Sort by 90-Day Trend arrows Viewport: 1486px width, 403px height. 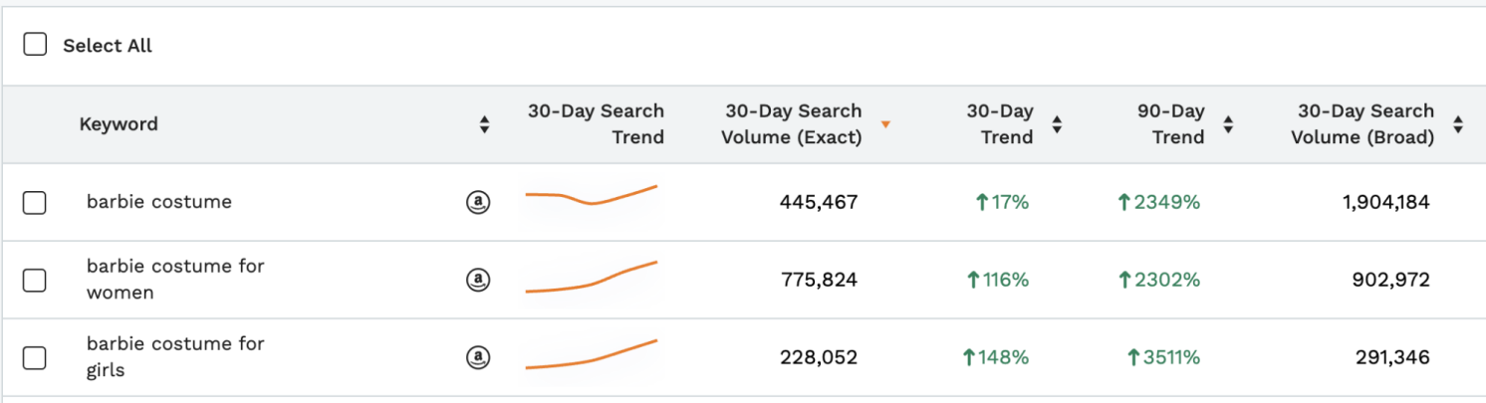tap(1228, 124)
